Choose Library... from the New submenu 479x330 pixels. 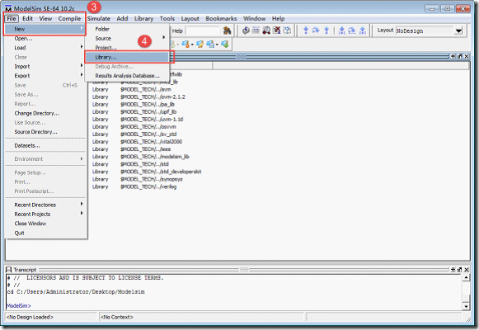127,57
